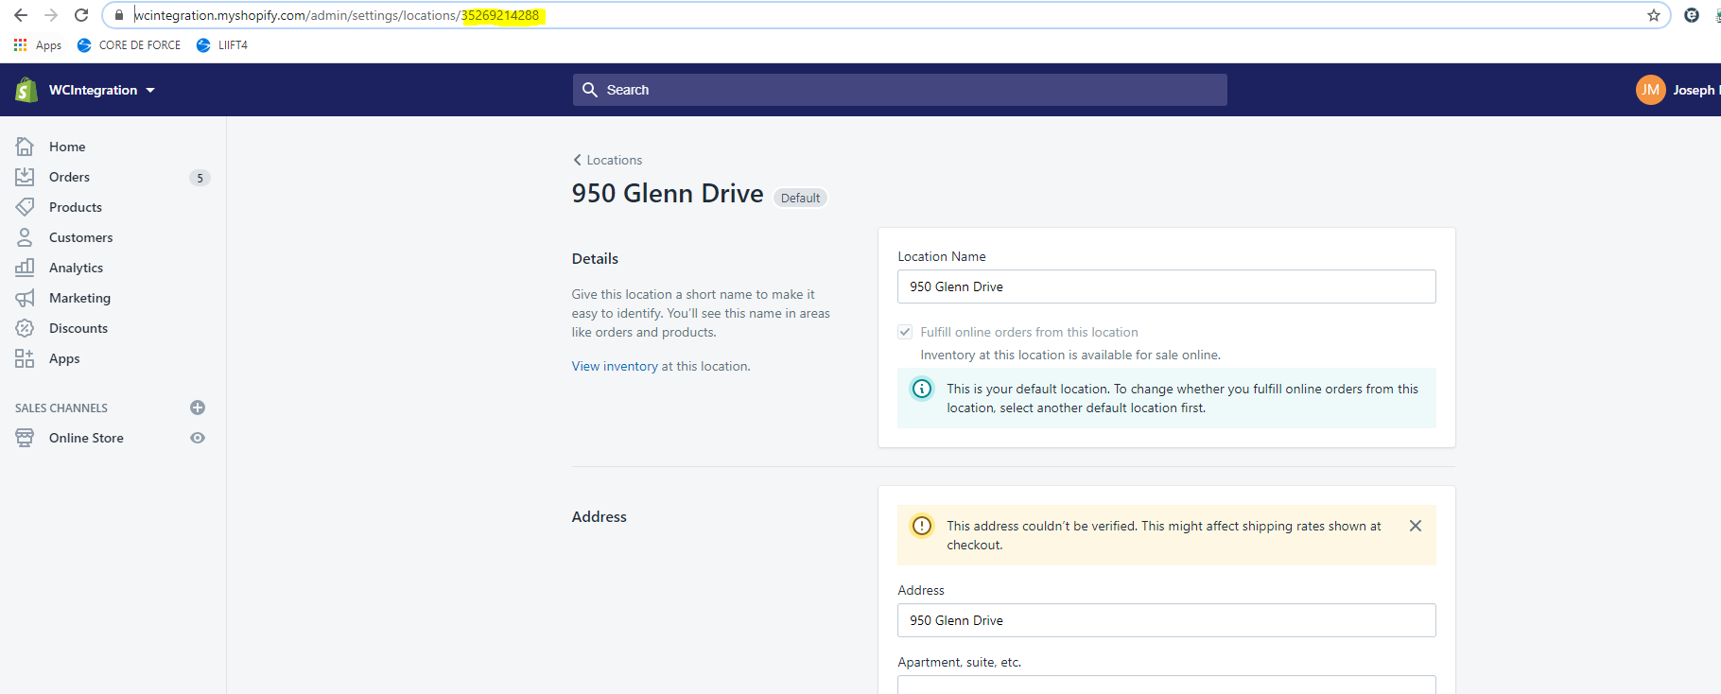The height and width of the screenshot is (694, 1721).
Task: Open Online Store sales channel
Action: click(86, 438)
